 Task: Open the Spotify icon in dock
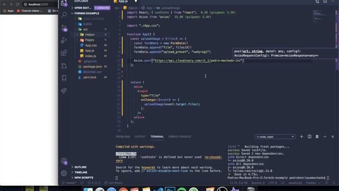182,189
